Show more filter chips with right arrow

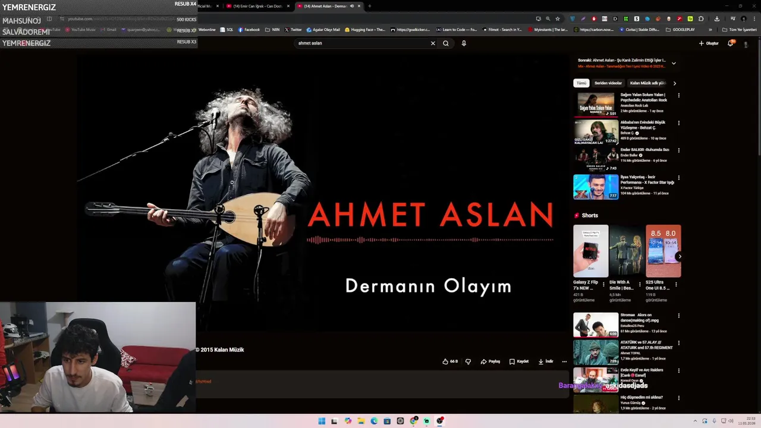674,83
